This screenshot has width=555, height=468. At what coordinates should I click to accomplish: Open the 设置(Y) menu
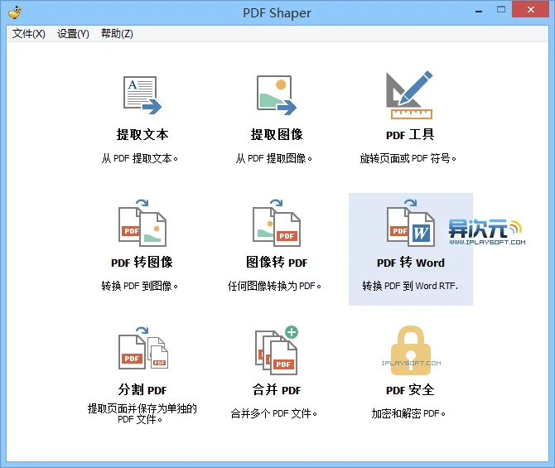pyautogui.click(x=73, y=34)
